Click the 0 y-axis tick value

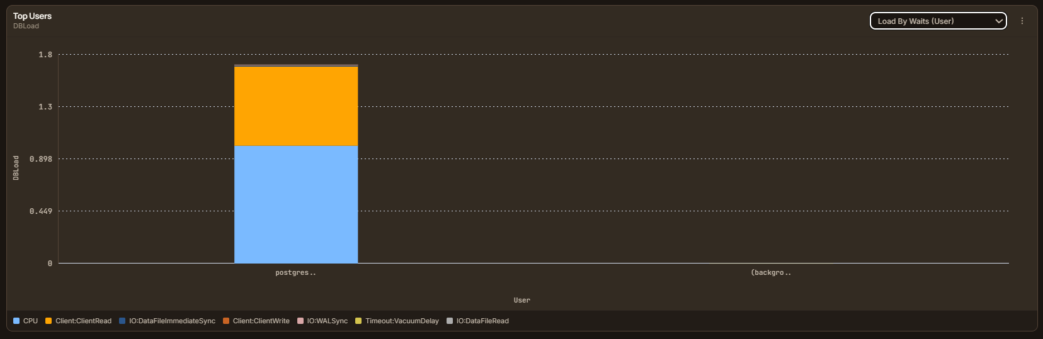50,264
